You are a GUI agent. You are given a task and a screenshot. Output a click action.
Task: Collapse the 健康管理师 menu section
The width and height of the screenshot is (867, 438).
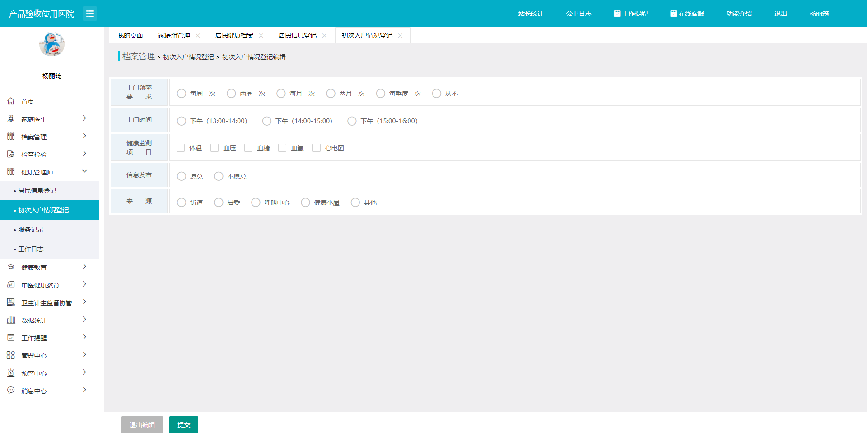pyautogui.click(x=84, y=171)
